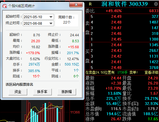This screenshot has width=159, height=122.
Task: Select the sell 1 price 24.45
Action: (116, 39)
